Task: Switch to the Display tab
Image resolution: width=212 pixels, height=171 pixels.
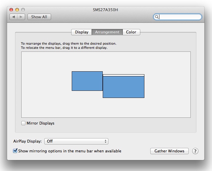Action: coord(81,32)
